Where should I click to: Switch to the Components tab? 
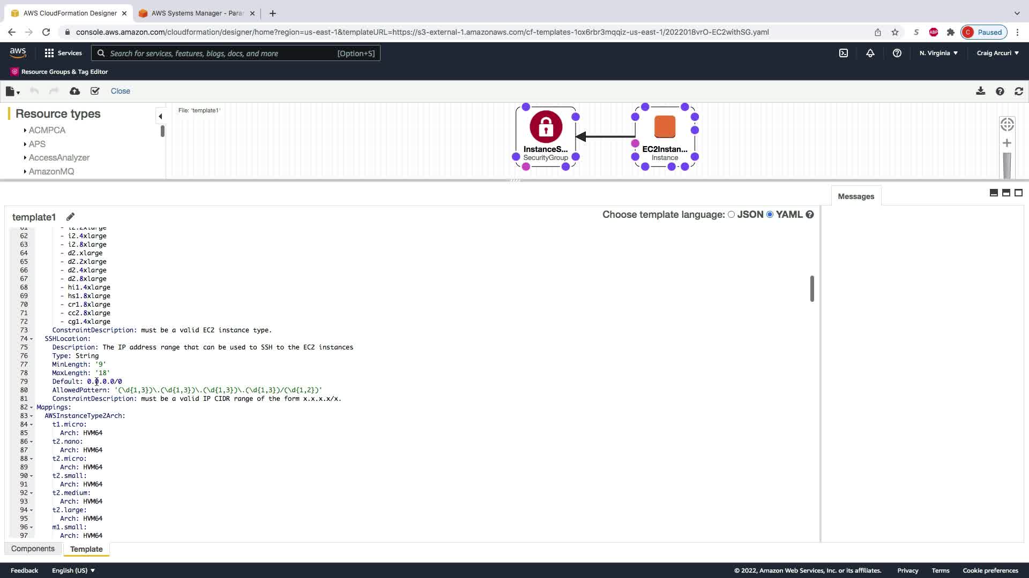[x=33, y=549]
